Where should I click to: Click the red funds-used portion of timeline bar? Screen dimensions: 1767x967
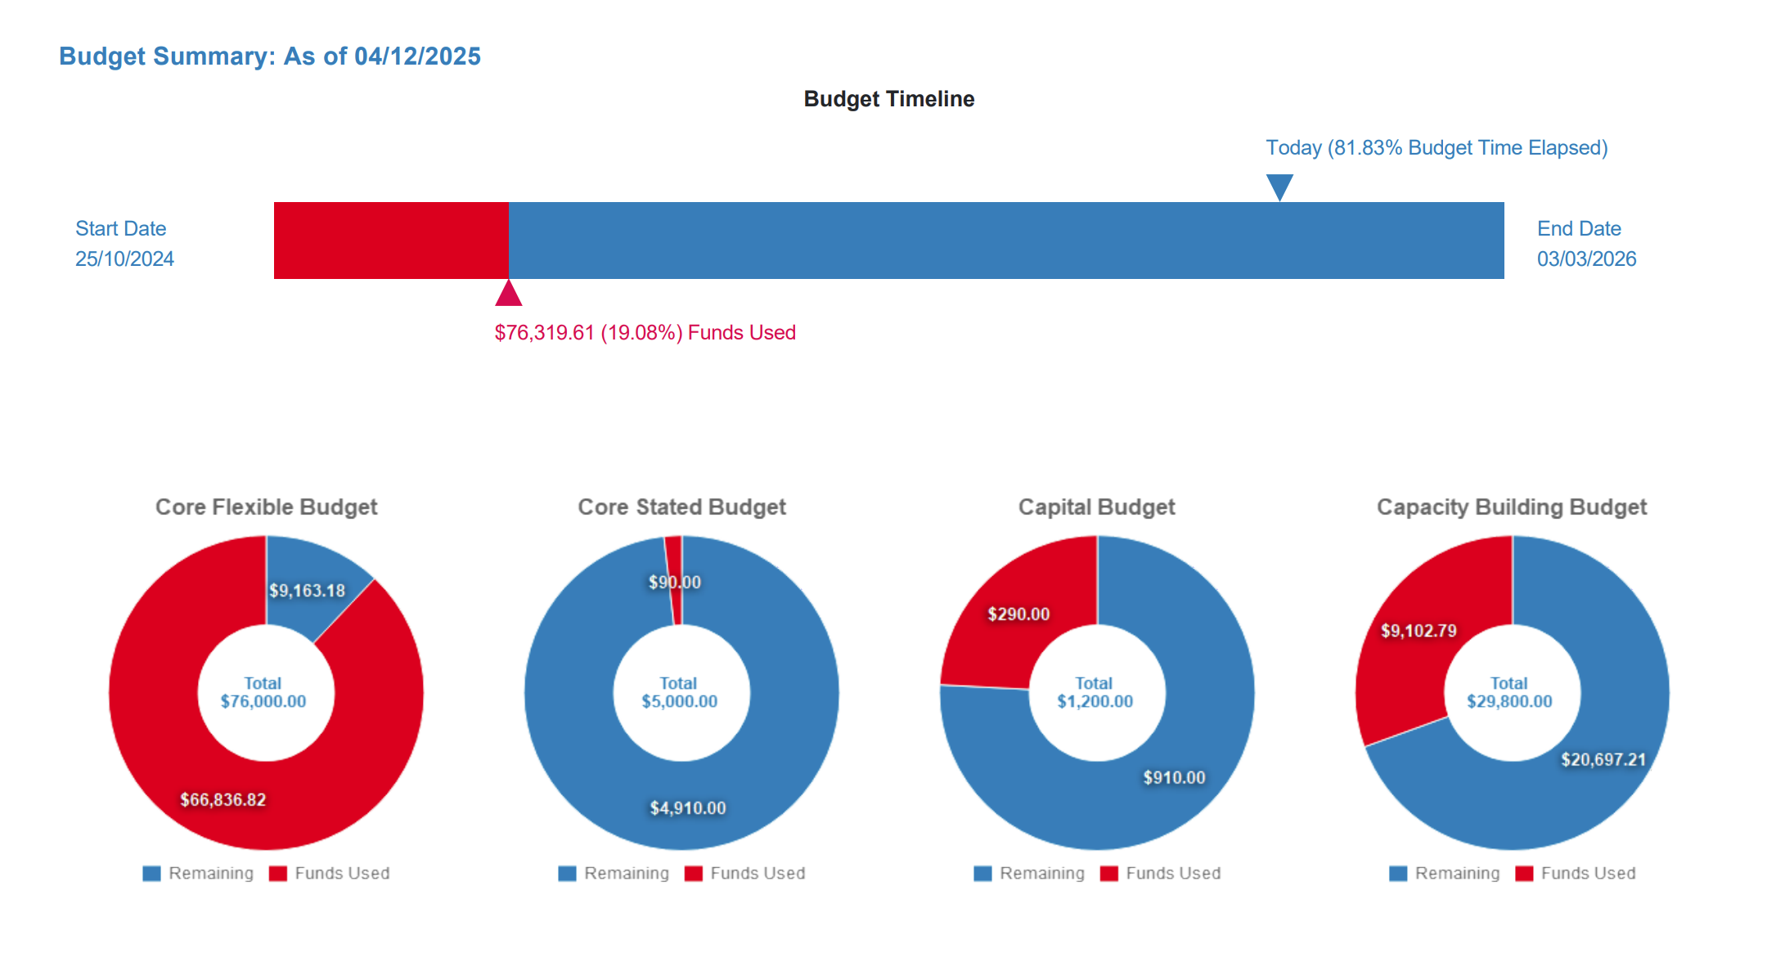pos(391,241)
